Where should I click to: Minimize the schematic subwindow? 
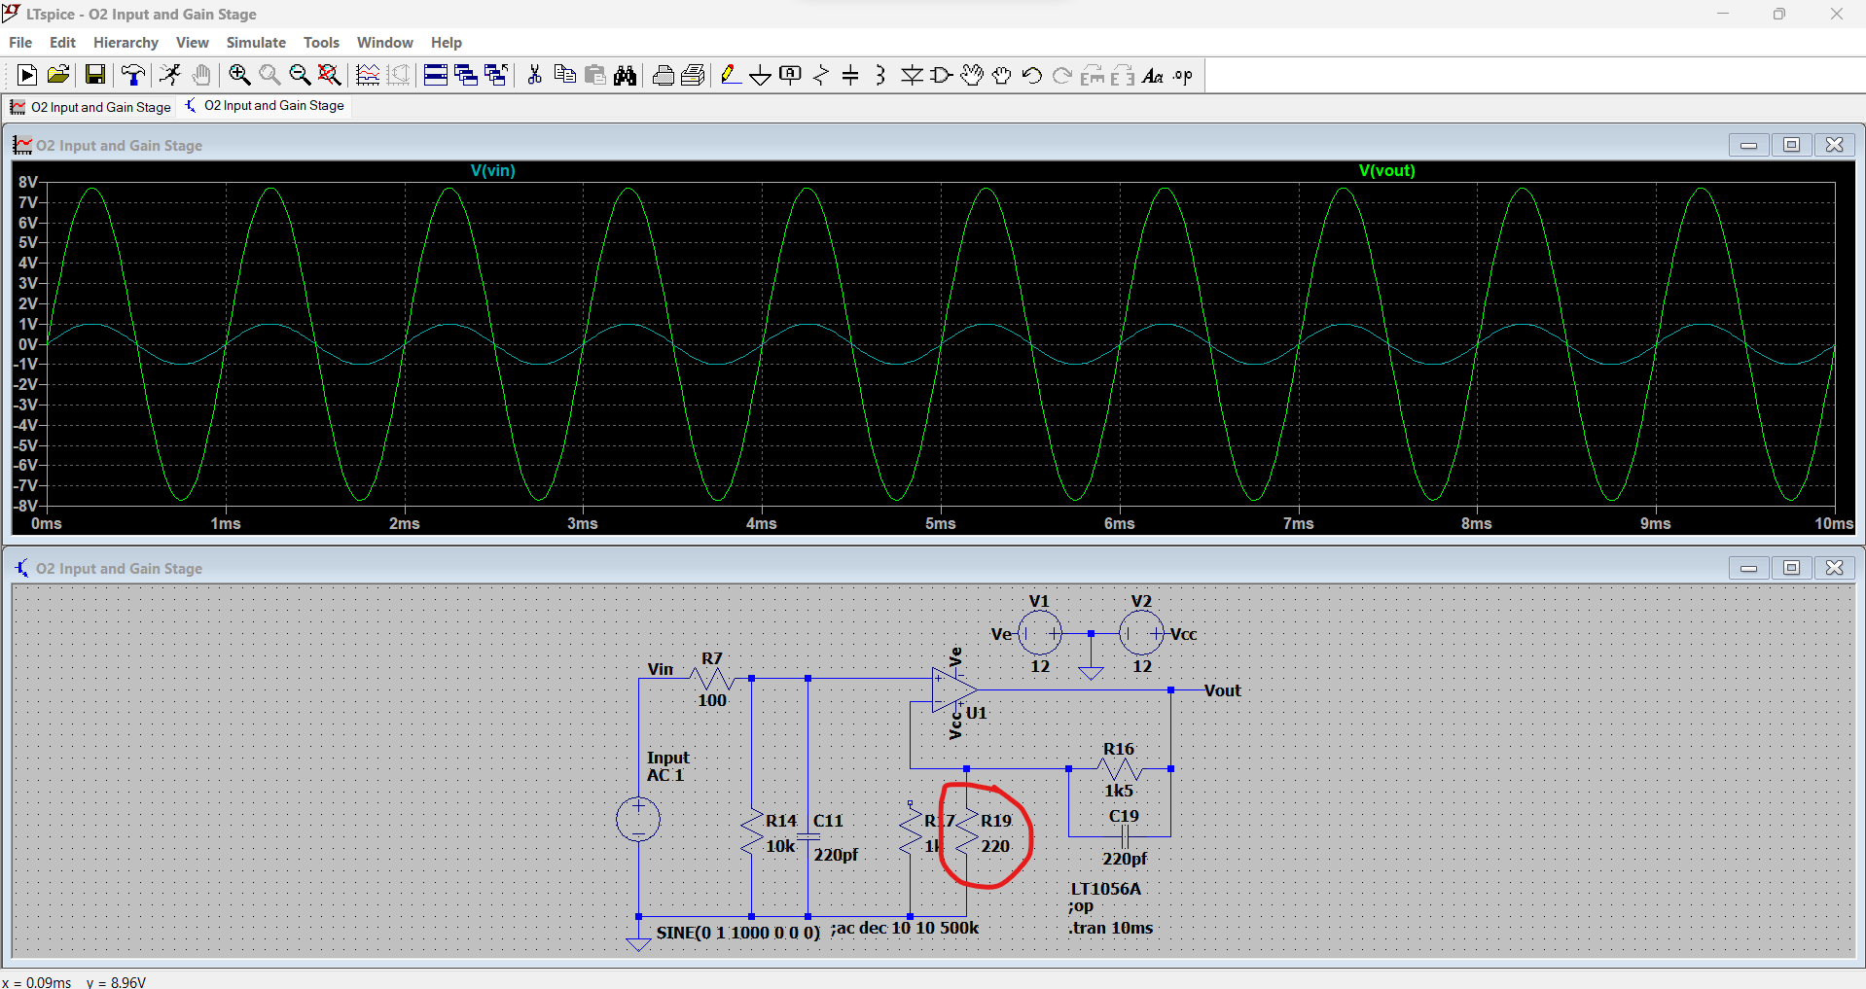(1748, 567)
